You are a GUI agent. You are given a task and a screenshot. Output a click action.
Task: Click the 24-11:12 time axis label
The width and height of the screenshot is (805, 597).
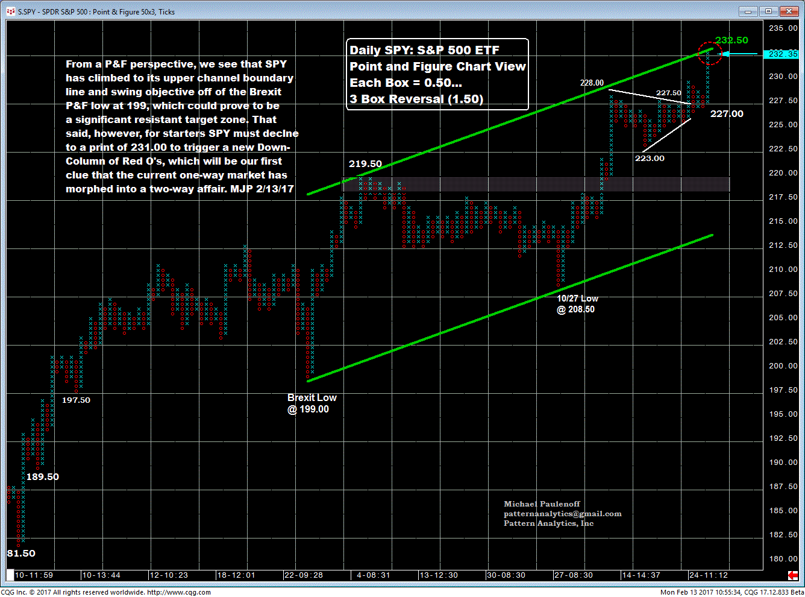(x=709, y=575)
